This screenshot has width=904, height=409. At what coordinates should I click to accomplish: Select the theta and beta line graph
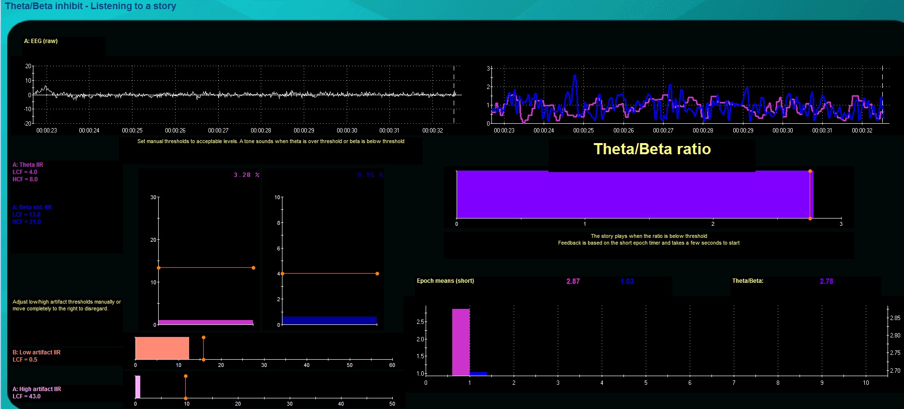pyautogui.click(x=687, y=97)
